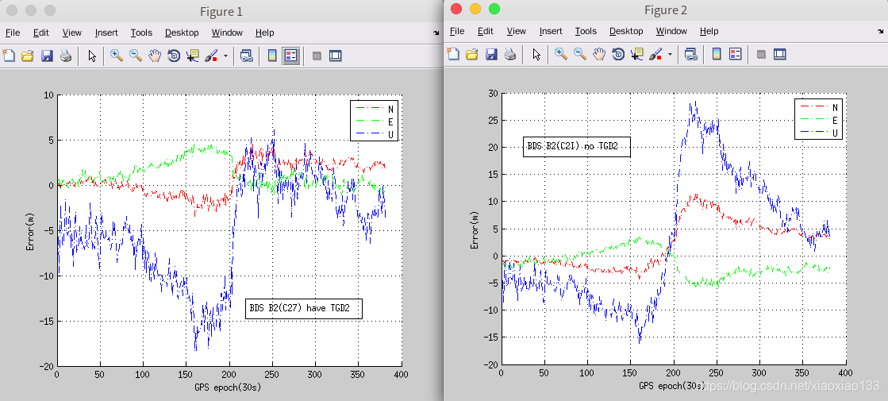Click New Figure icon in Figure 1 toolbar

pos(9,55)
